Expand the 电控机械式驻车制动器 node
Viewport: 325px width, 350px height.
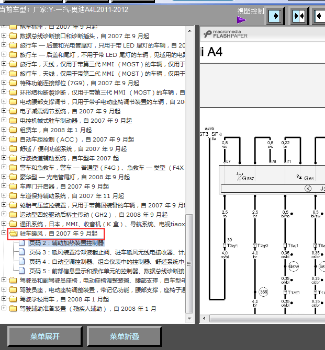(x=4, y=120)
